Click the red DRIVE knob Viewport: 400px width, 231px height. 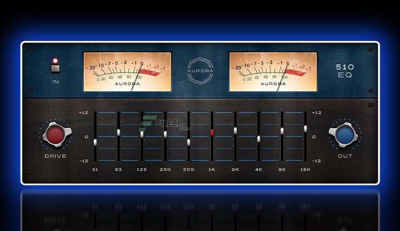(56, 135)
